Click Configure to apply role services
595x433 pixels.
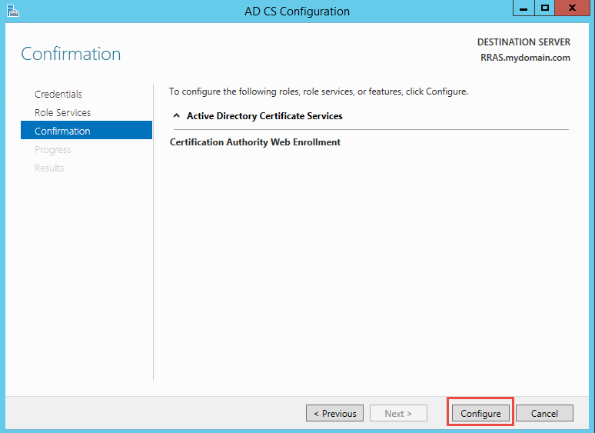click(480, 413)
